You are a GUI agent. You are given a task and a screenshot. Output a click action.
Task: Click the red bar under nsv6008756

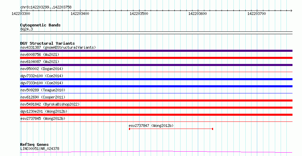156,58
